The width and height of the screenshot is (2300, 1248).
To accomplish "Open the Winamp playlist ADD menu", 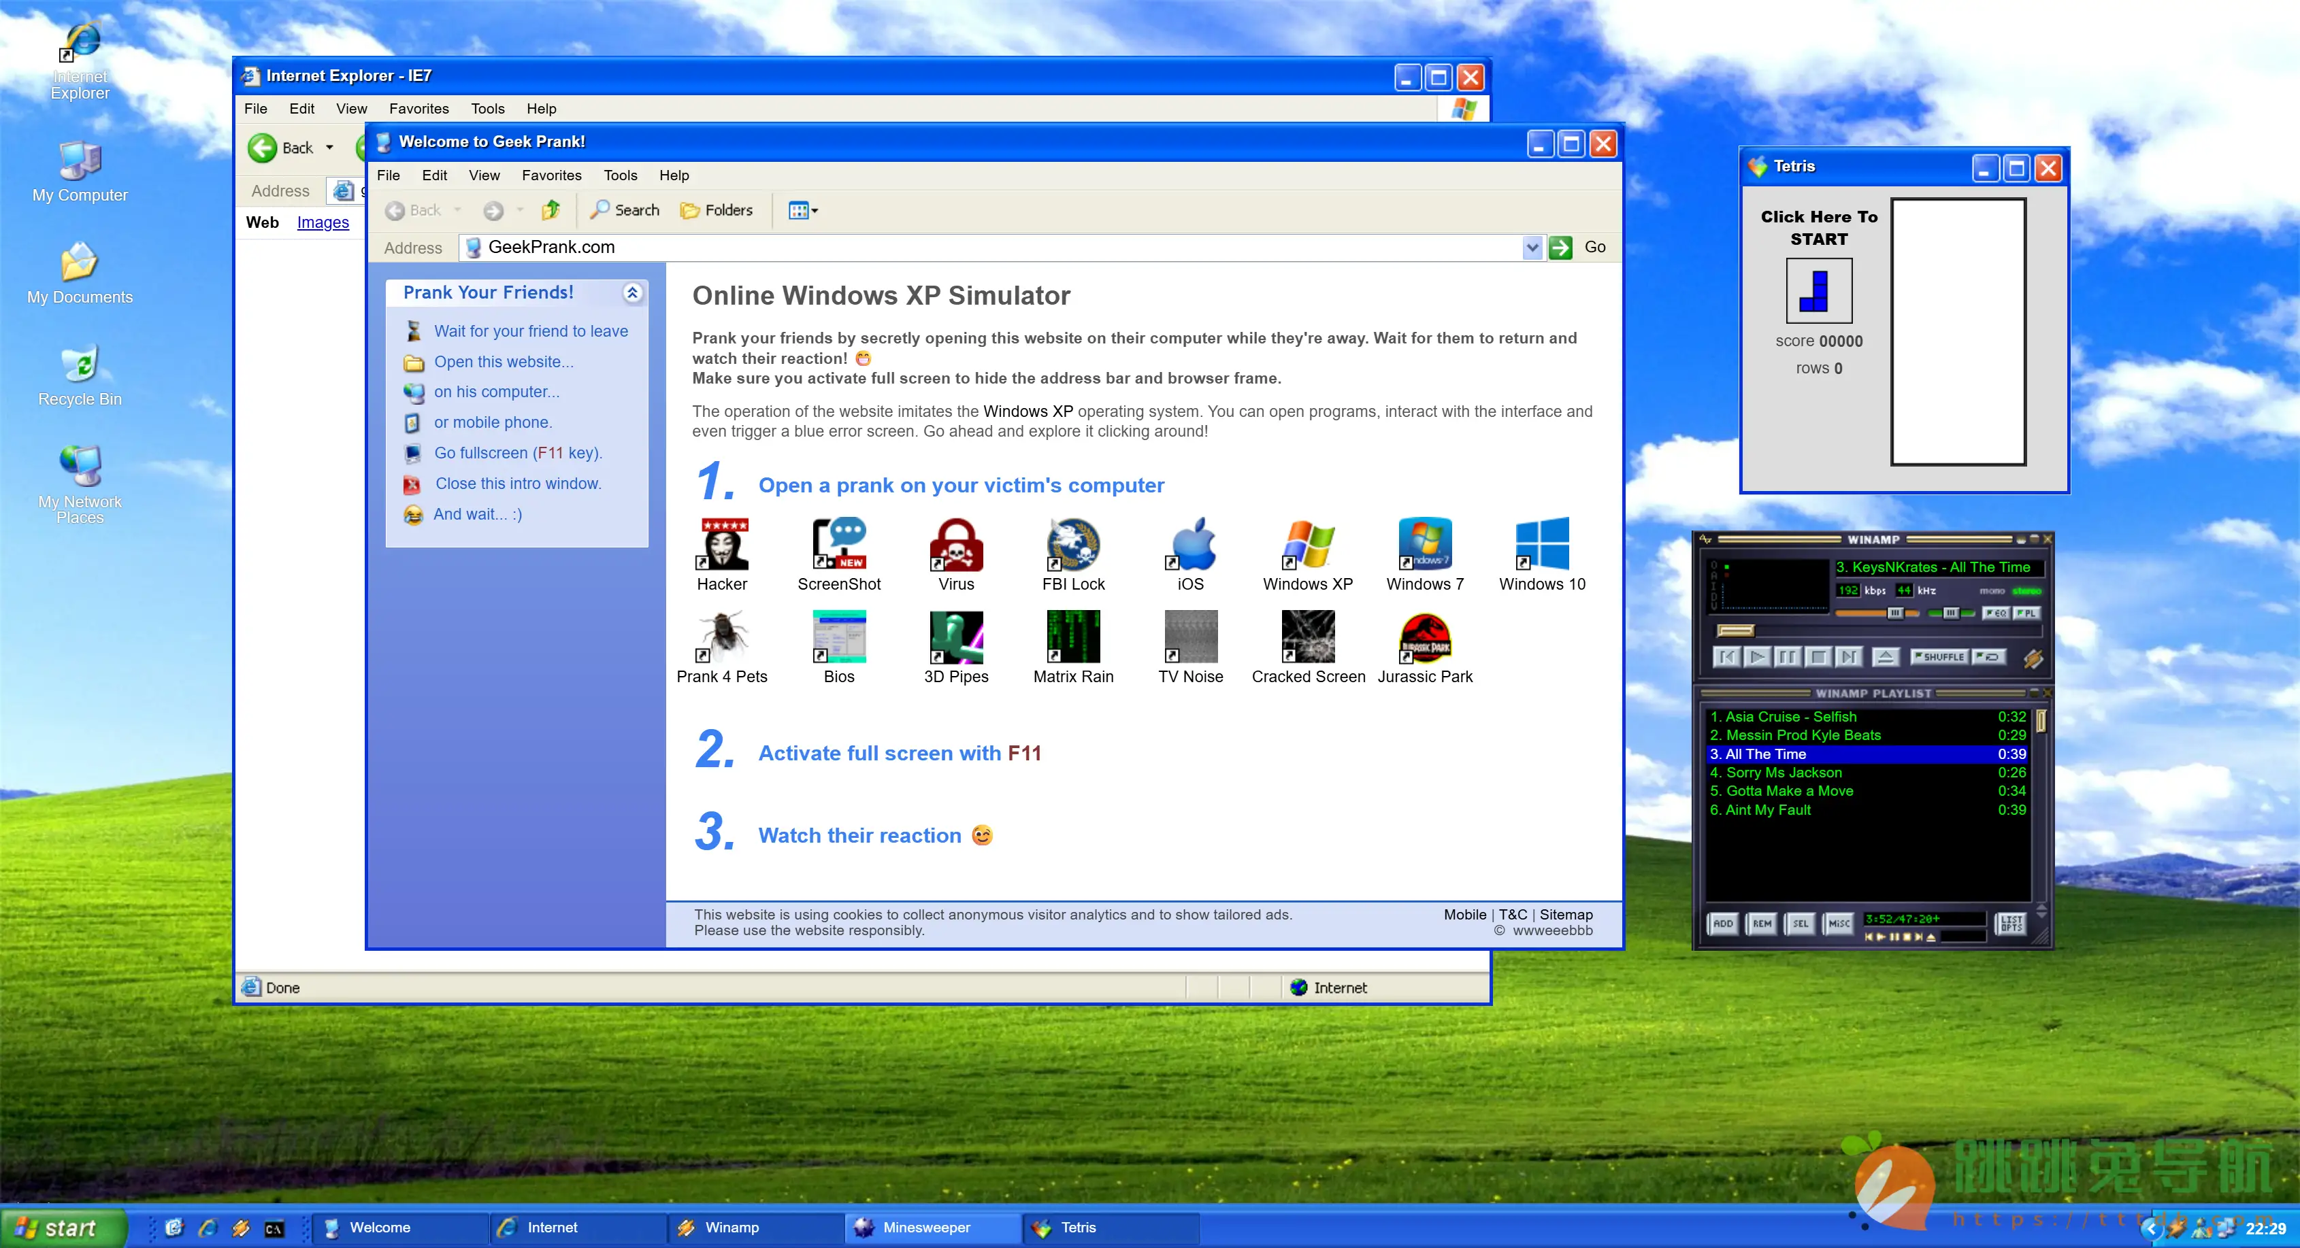I will [x=1723, y=924].
